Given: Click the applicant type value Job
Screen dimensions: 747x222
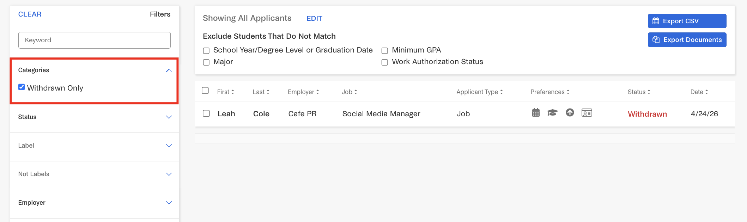Looking at the screenshot, I should tap(463, 114).
